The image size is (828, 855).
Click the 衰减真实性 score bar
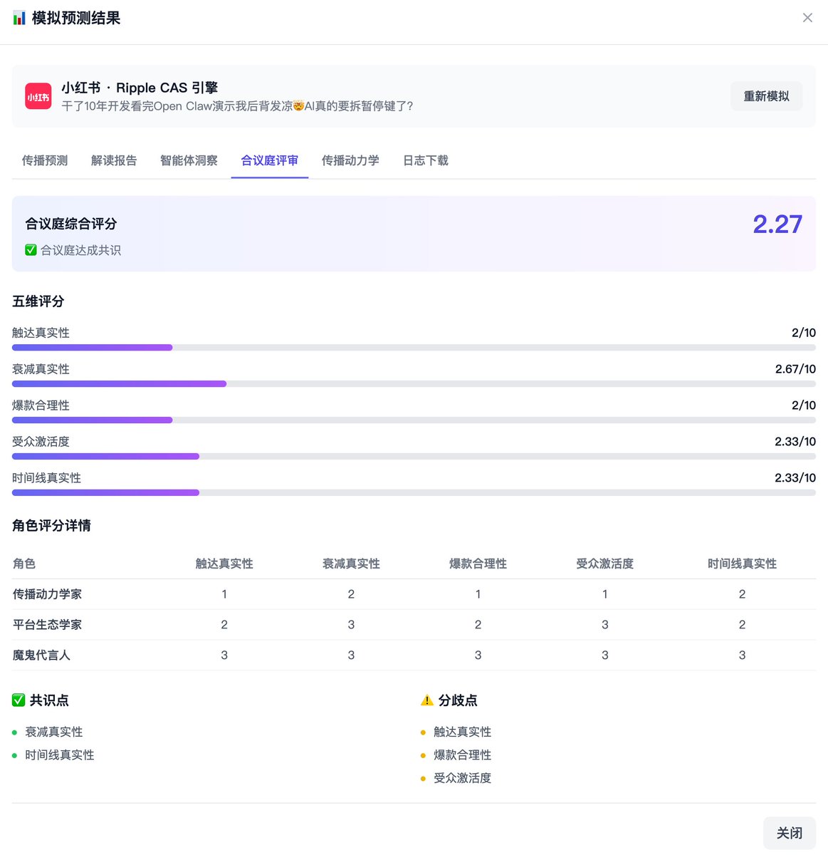click(414, 384)
